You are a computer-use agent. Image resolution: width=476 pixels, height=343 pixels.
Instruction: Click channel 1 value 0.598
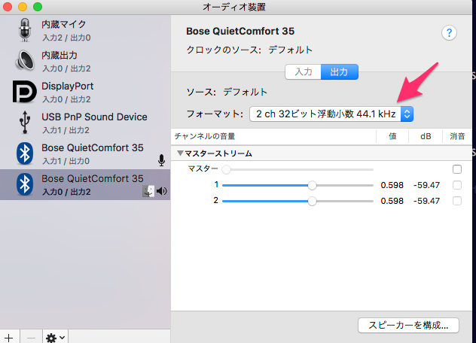[392, 185]
